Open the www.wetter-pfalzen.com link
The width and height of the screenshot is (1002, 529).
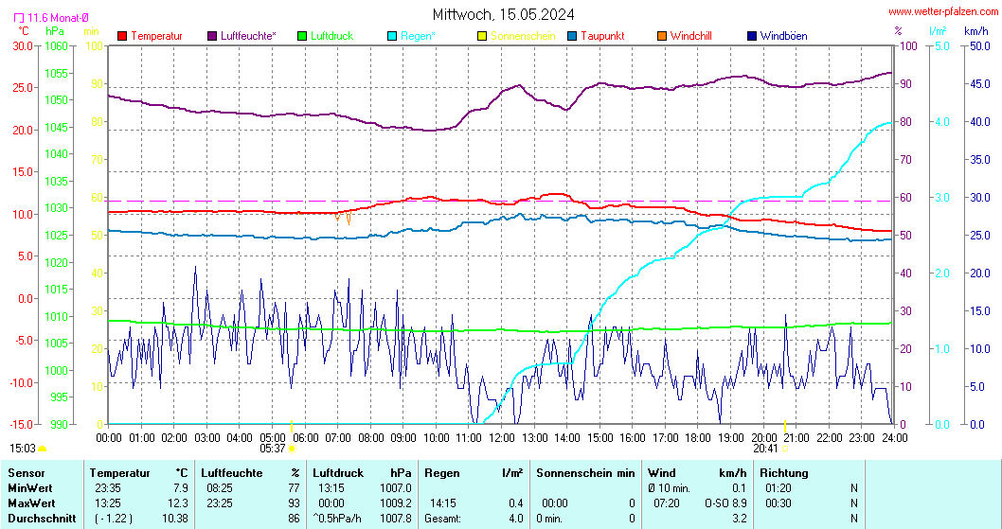pyautogui.click(x=943, y=11)
